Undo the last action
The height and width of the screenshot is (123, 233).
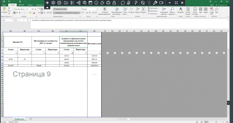pos(9,2)
